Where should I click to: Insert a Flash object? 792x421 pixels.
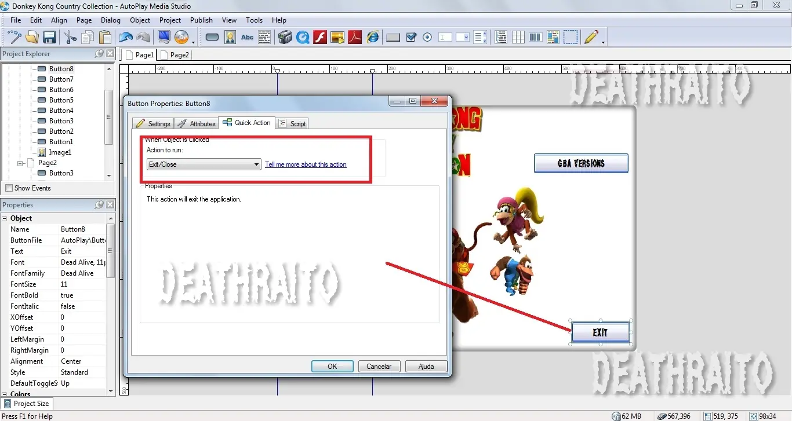click(320, 37)
